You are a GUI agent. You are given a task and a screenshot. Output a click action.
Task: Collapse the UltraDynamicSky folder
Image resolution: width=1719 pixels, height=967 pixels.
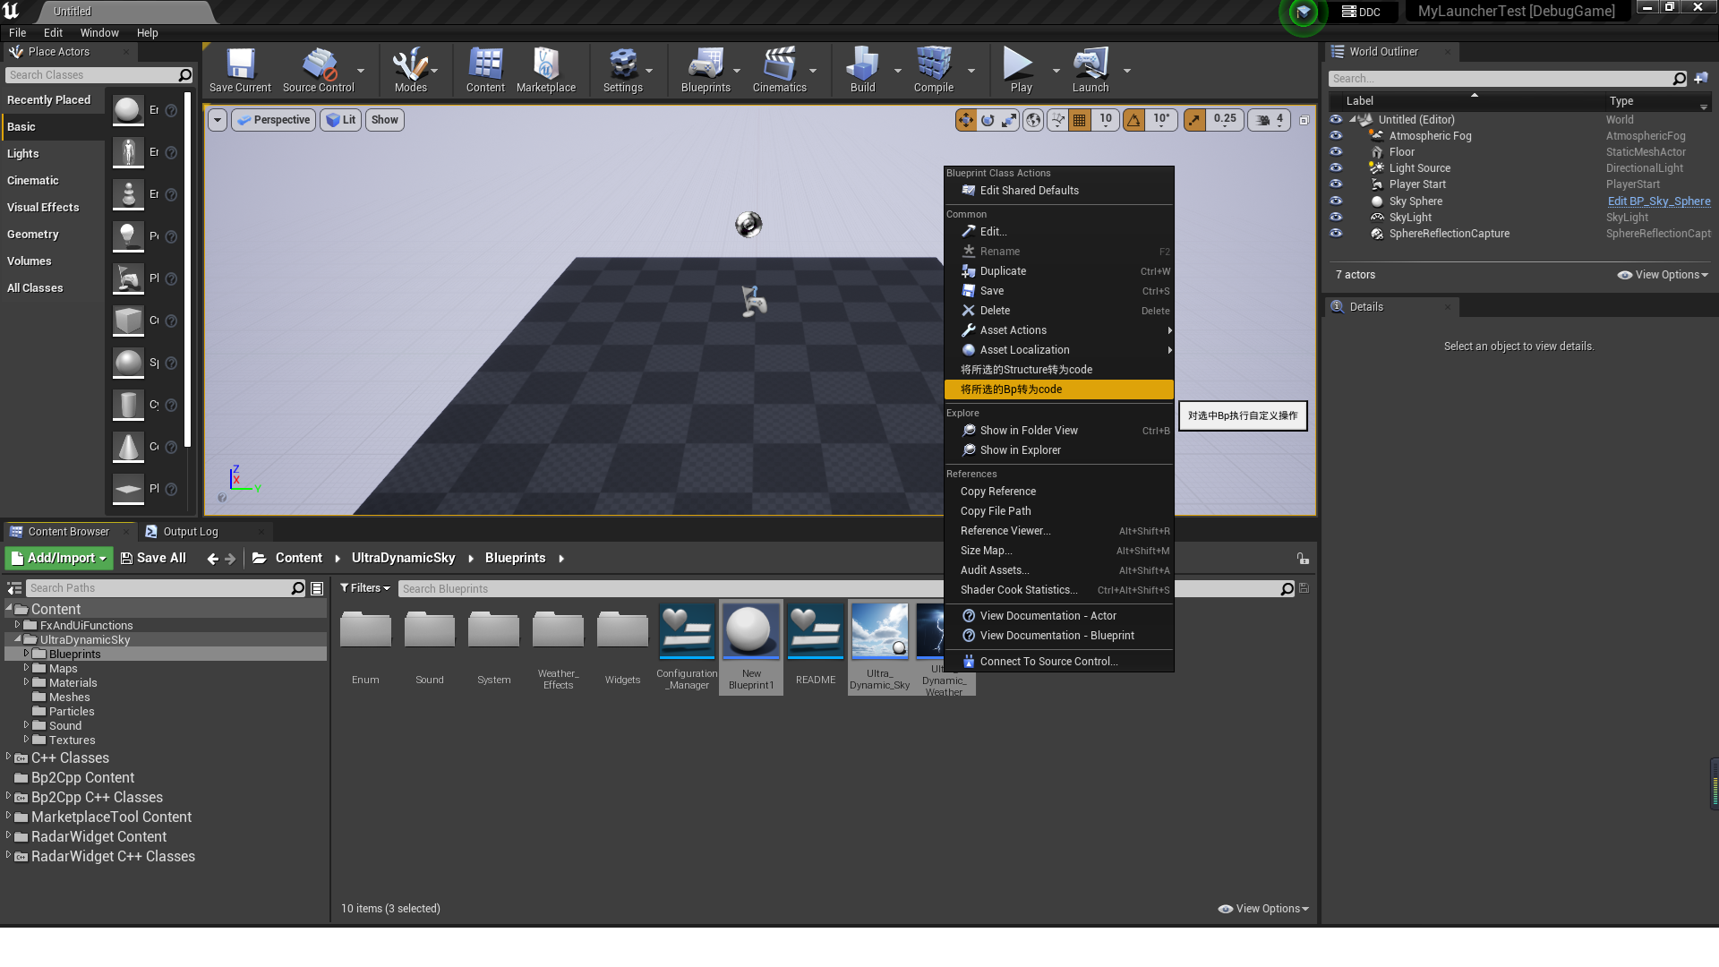[17, 639]
